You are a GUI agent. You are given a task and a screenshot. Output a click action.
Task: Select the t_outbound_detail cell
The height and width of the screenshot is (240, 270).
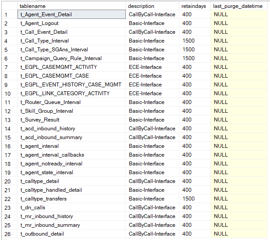71,234
